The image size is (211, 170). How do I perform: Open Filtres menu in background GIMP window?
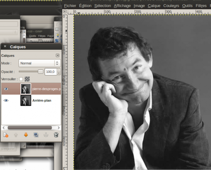(x=41, y=36)
